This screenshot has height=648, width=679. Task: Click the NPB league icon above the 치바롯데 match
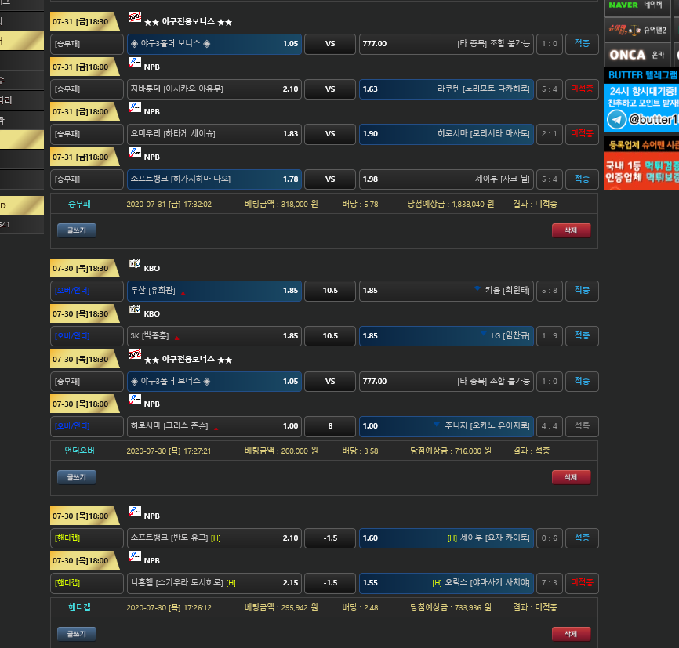[x=134, y=63]
